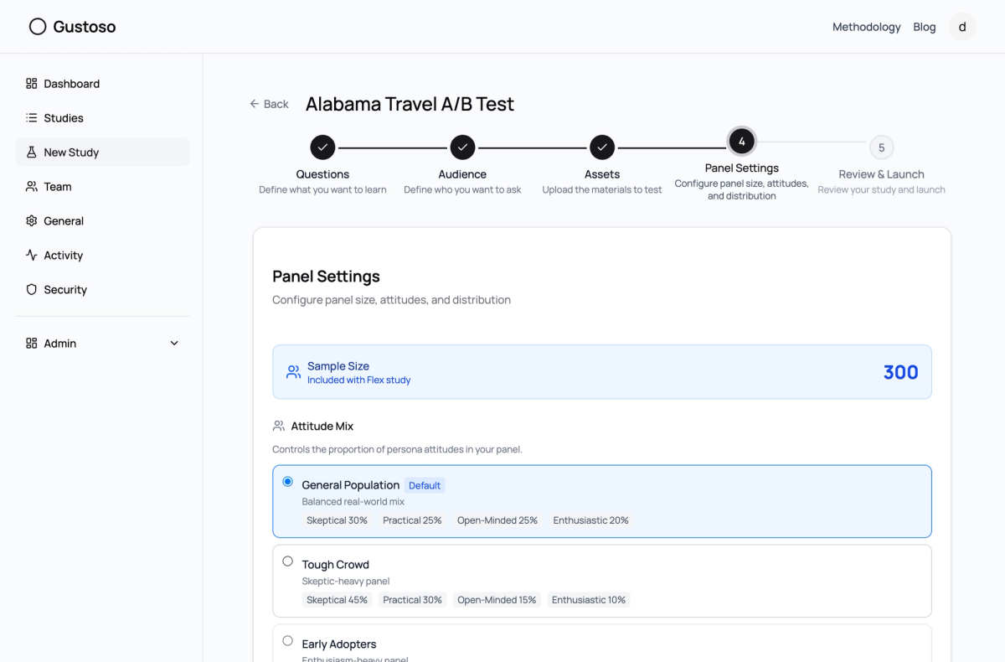This screenshot has height=662, width=1005.
Task: Click the Gustoso circle logo icon
Action: coord(38,27)
